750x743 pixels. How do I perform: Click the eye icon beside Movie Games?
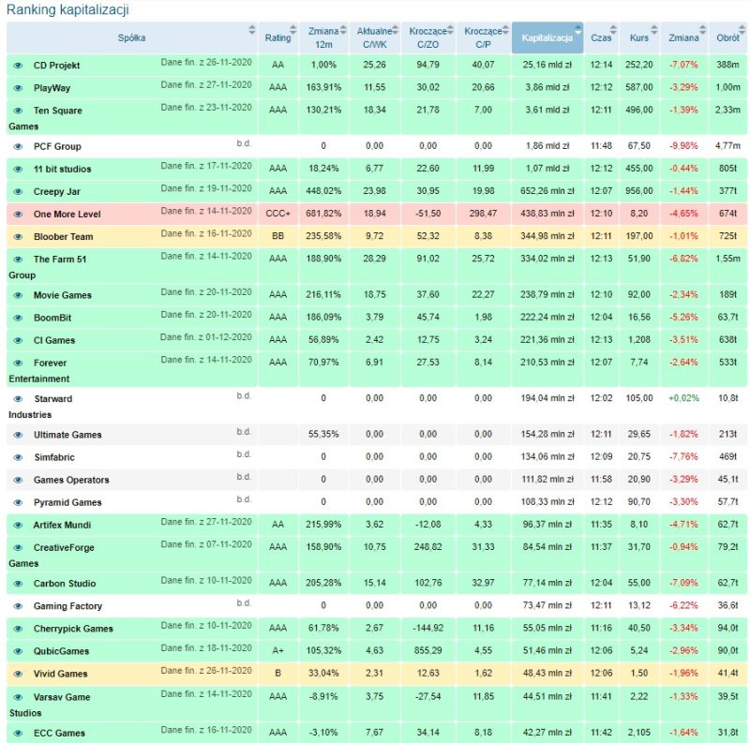tap(18, 295)
